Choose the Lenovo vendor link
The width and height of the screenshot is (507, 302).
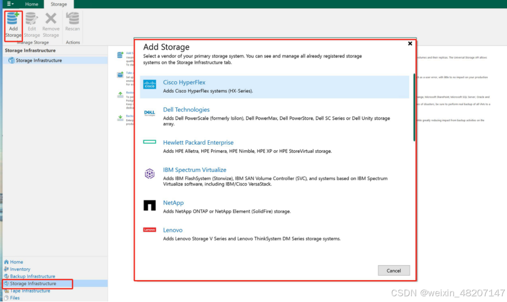pos(173,230)
